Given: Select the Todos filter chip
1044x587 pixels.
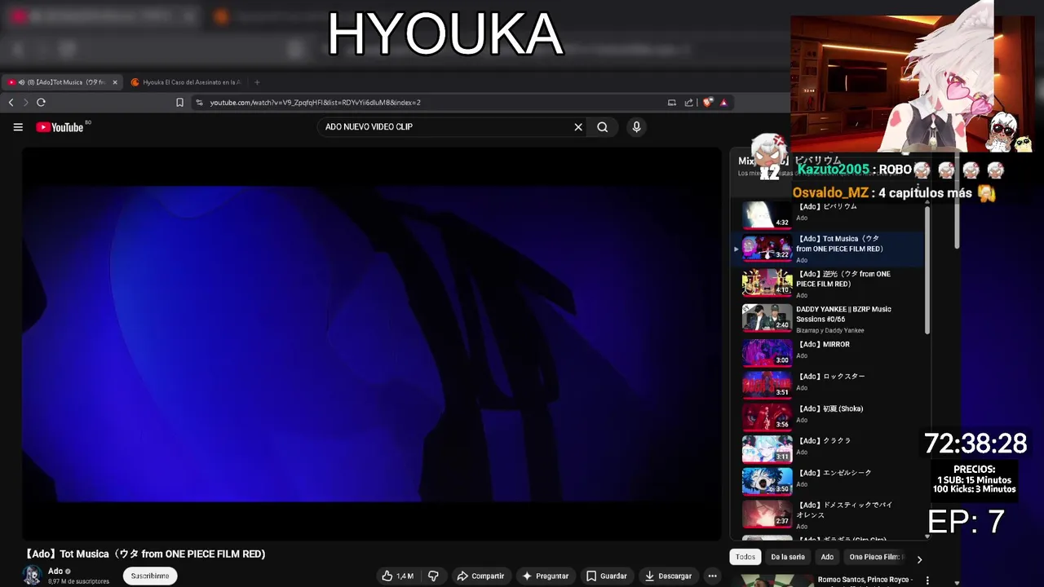Looking at the screenshot, I should [x=745, y=557].
